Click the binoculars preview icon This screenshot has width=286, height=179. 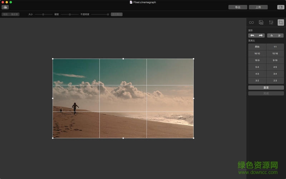pyautogui.click(x=5, y=7)
